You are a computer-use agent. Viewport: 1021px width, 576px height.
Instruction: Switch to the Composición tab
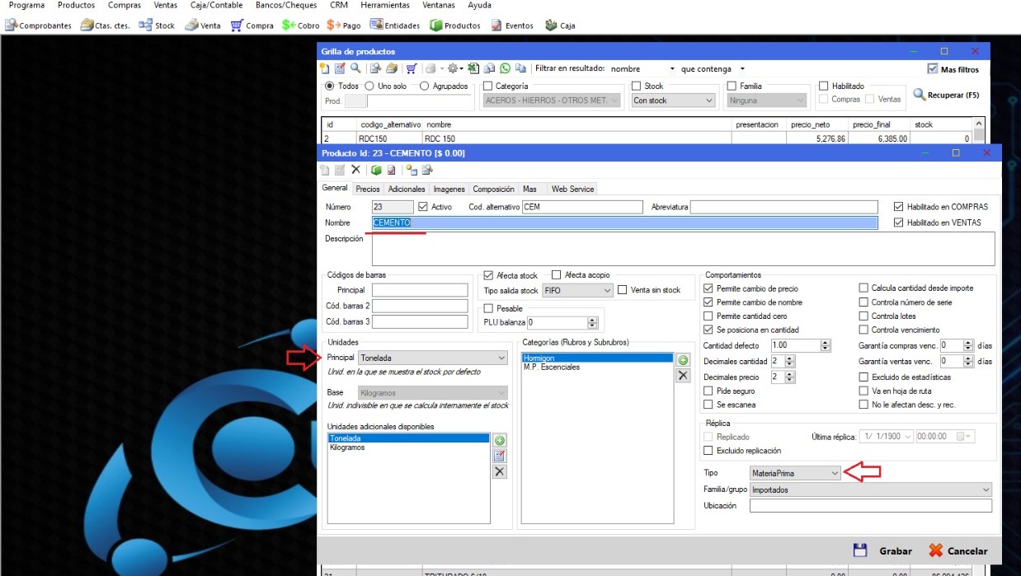(493, 190)
